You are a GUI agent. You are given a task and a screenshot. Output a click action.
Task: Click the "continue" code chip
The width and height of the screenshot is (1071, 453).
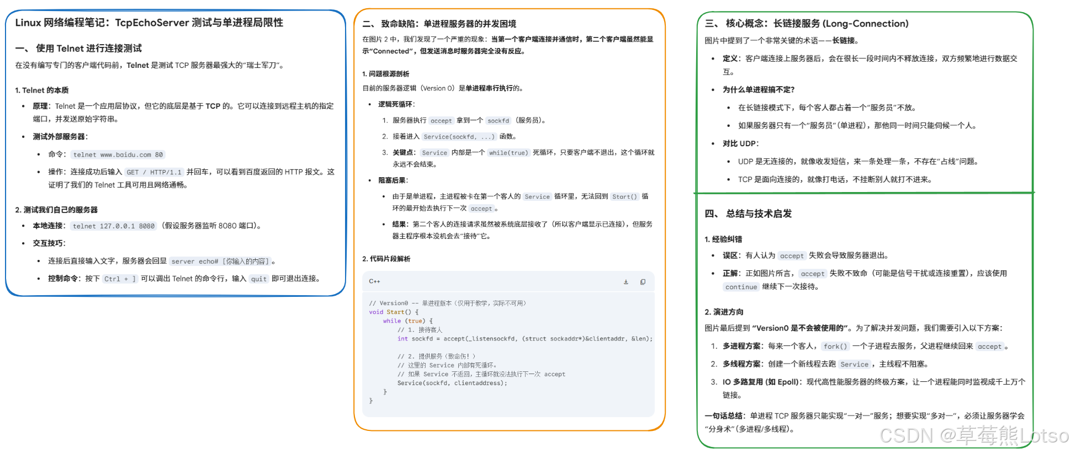click(741, 287)
